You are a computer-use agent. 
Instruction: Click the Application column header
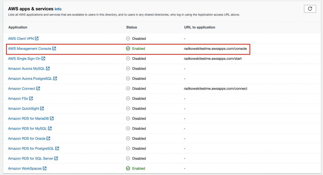click(x=18, y=27)
